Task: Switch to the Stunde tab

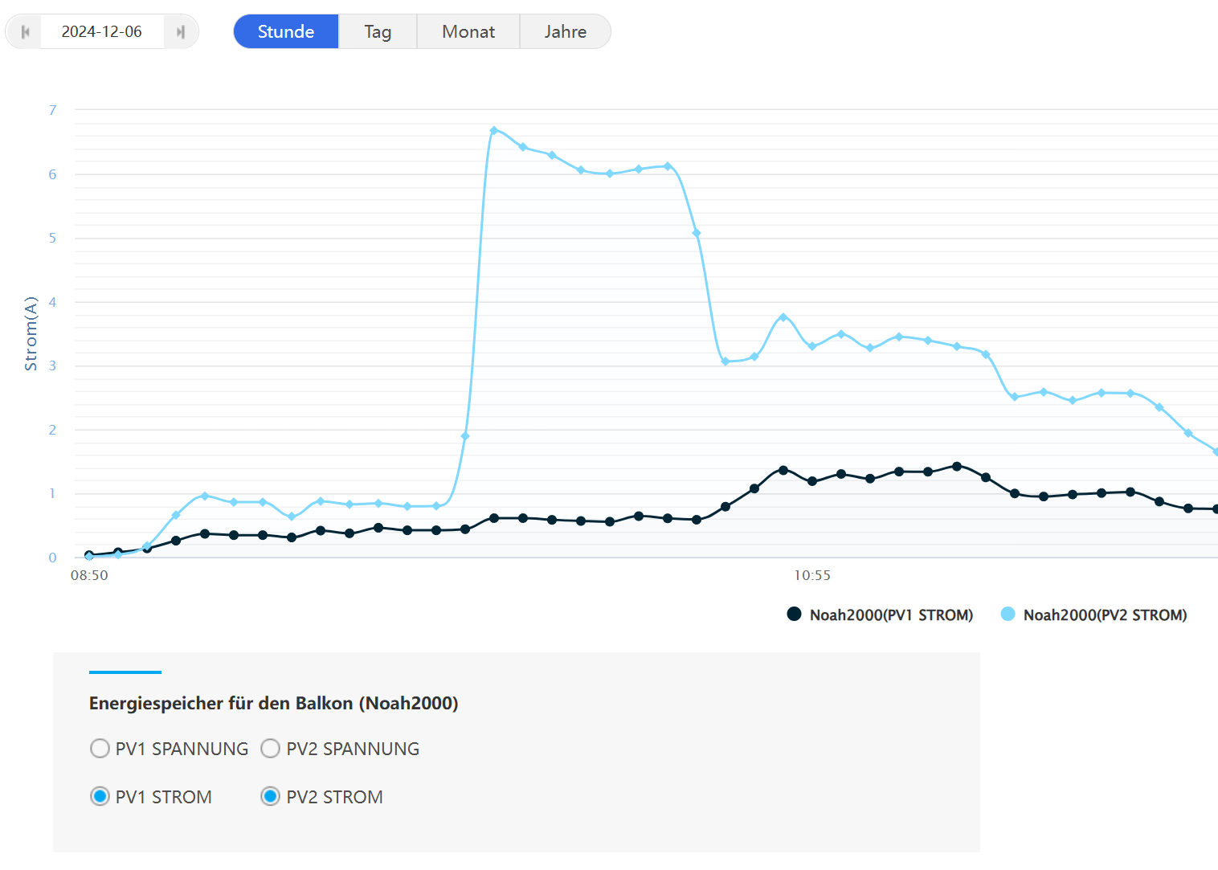Action: pyautogui.click(x=286, y=32)
